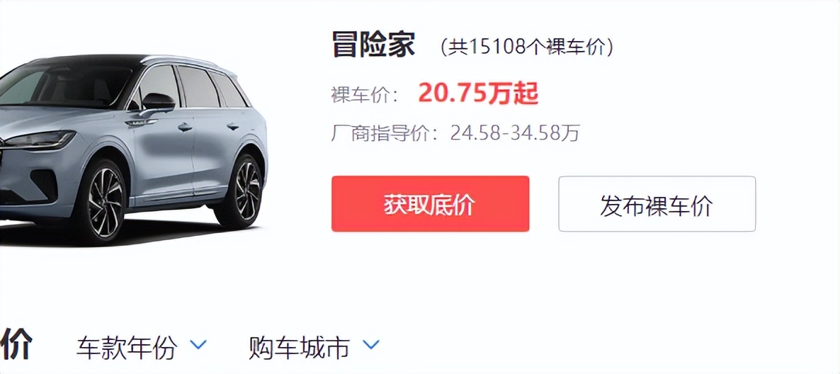Click the red 获取底价 button
Screen dimensions: 840x374
430,204
